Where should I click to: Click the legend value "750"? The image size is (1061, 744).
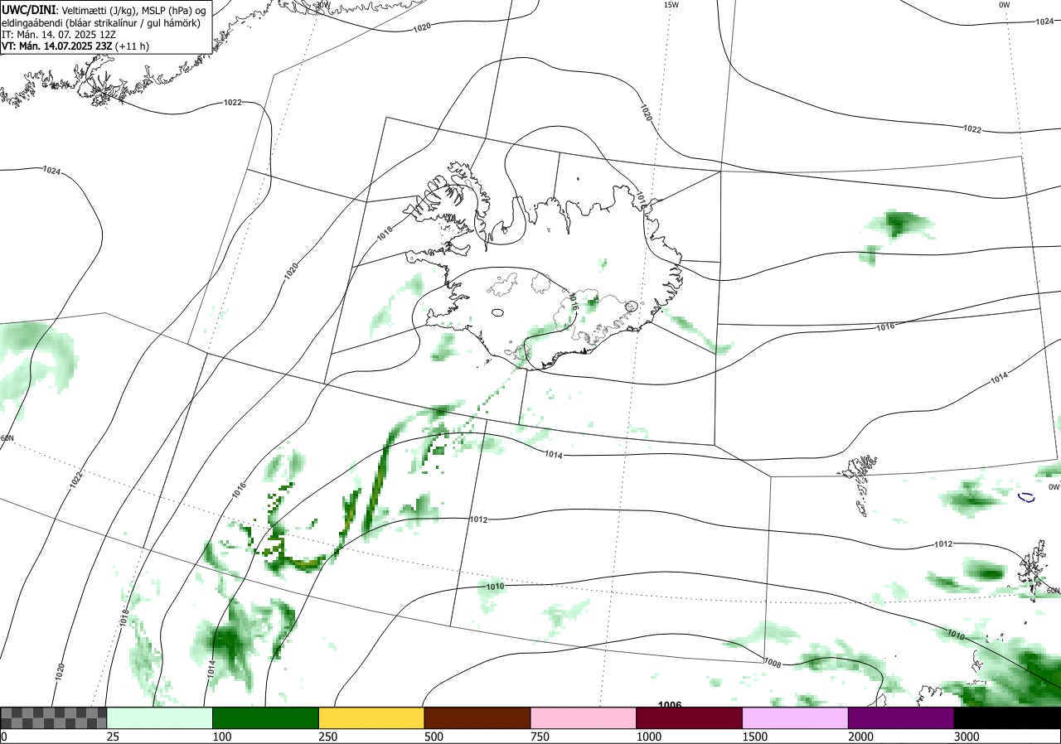[540, 737]
